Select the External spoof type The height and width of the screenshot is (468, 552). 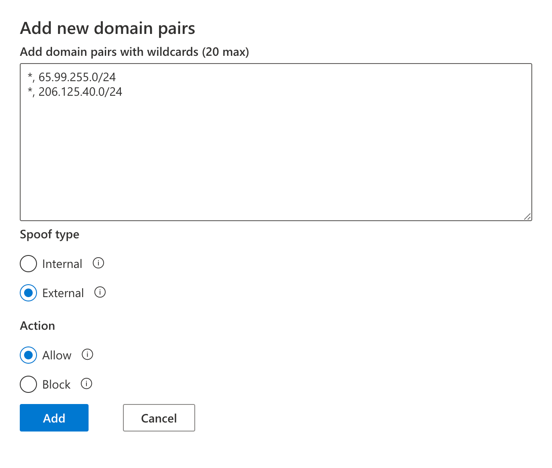point(28,293)
